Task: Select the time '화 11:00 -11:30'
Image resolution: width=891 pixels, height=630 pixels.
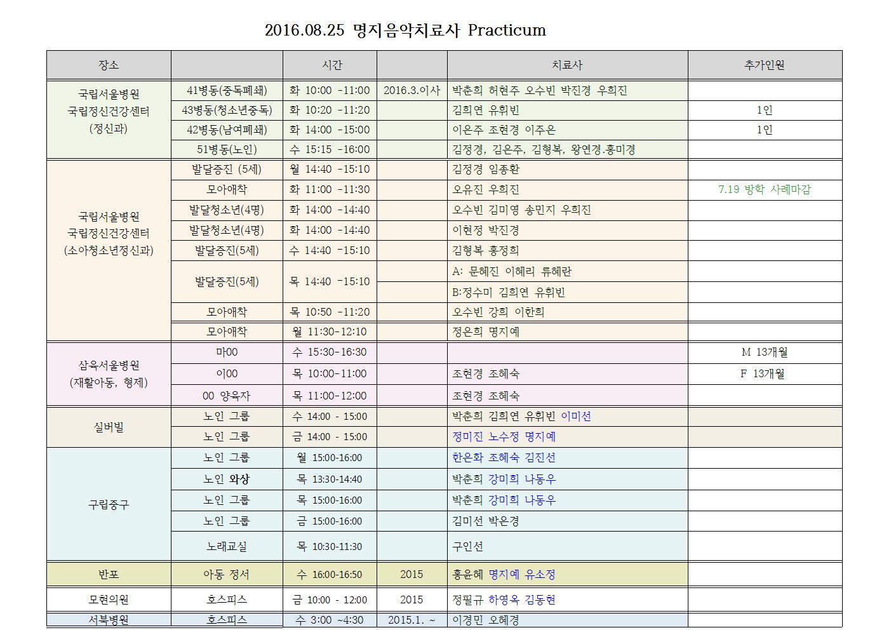Action: pos(330,189)
